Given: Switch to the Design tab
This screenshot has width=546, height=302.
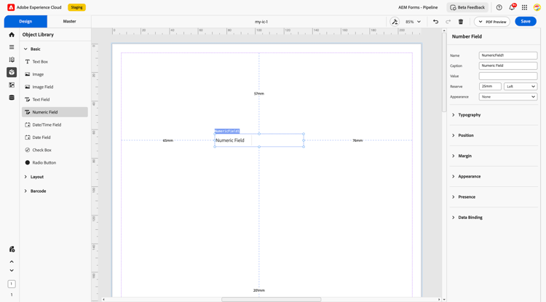Looking at the screenshot, I should pos(25,22).
